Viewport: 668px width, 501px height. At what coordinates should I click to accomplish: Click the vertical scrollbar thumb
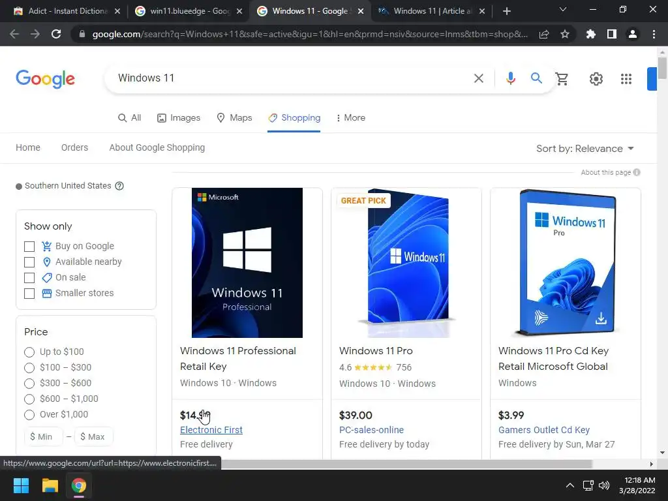point(662,68)
